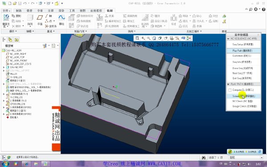Open the Model Tree settings tool icon

click(45, 46)
